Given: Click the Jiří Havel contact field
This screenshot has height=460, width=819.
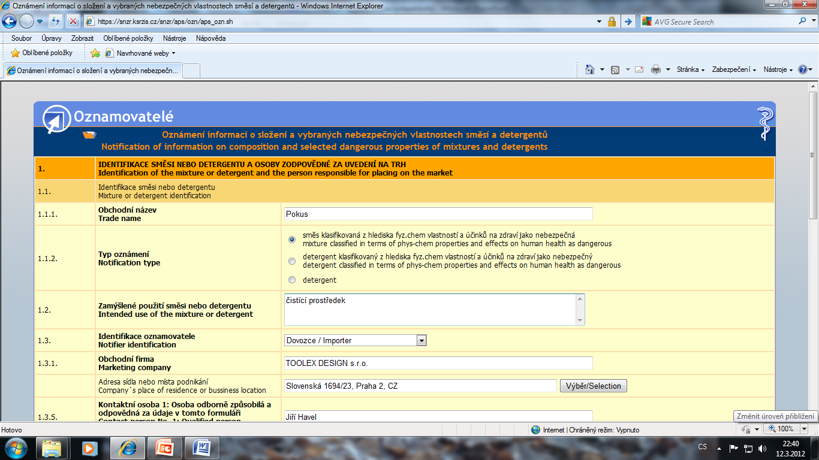Looking at the screenshot, I should pyautogui.click(x=438, y=416).
